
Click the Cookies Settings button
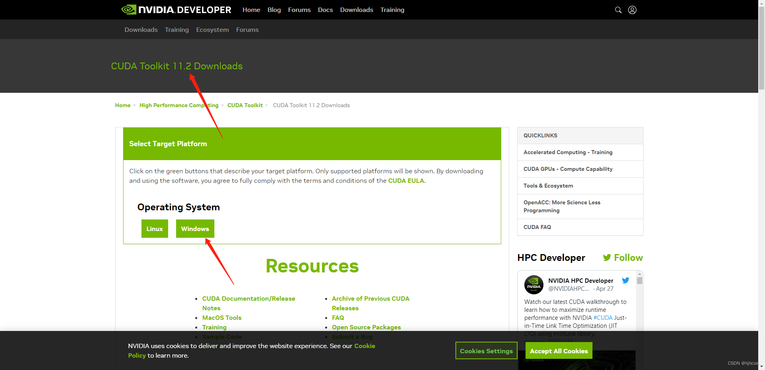(x=486, y=351)
